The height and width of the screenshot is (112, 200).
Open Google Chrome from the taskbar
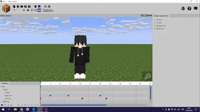22,109
